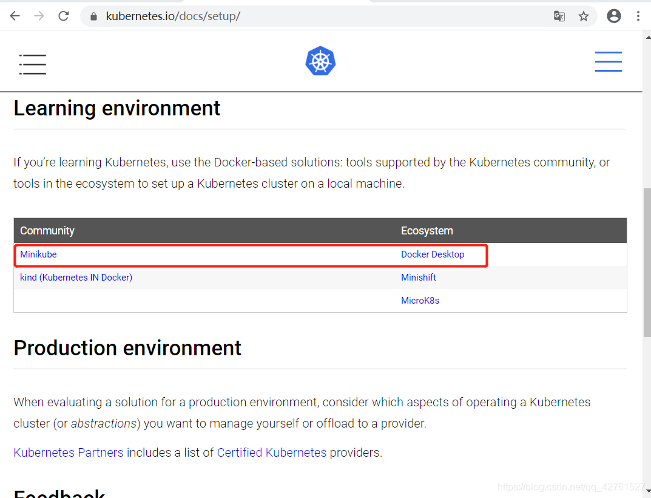Open the Minikube link

[38, 254]
